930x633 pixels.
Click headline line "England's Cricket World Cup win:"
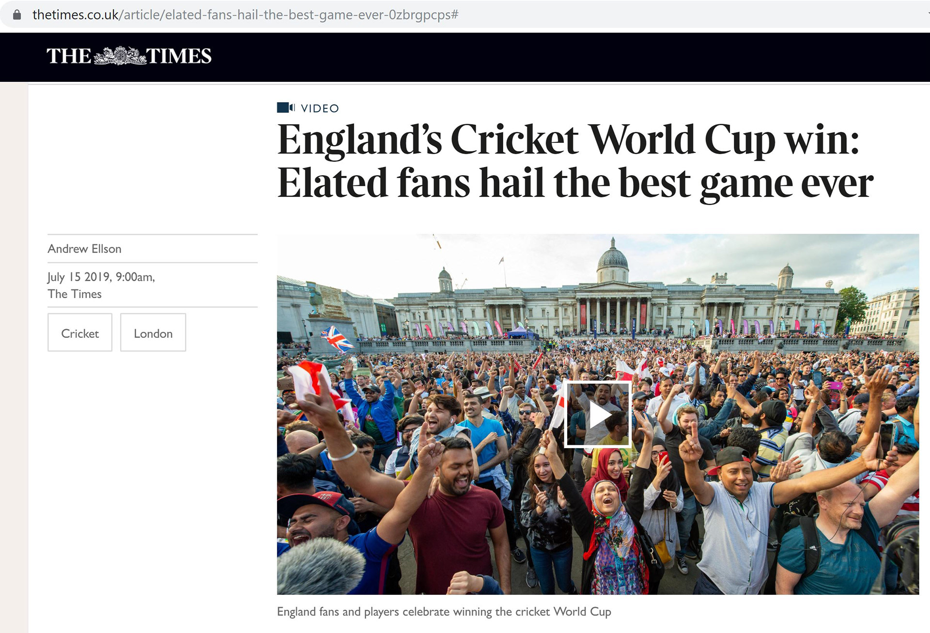tap(568, 140)
